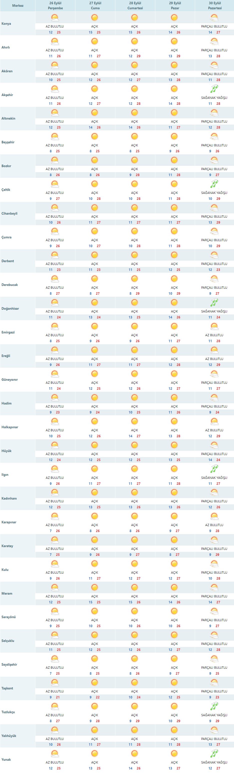
Task: Click Beyşehir's sunny icon for 27 Eylül
Action: [x=95, y=137]
